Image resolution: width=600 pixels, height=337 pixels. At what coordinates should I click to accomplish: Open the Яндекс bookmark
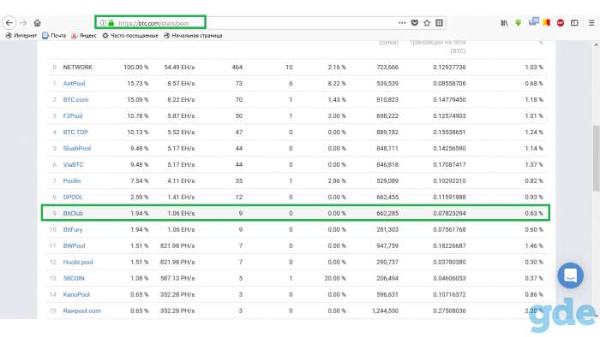click(x=84, y=35)
